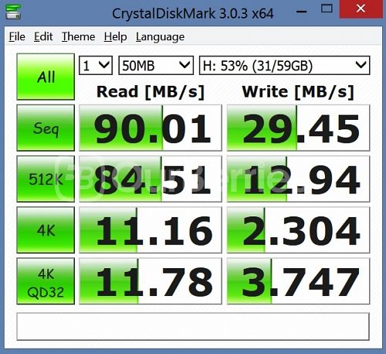The image size is (386, 354).
Task: Click the 512K read result 84.51
Action: [x=151, y=179]
